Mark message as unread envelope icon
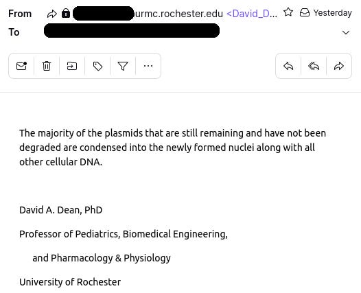This screenshot has width=361, height=293. coord(21,66)
